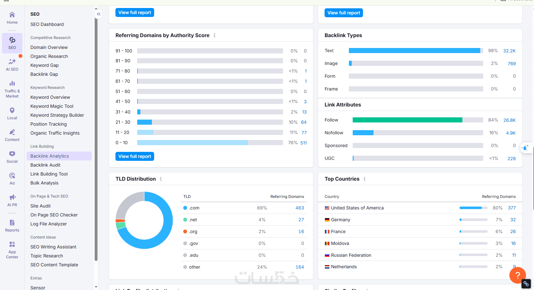The image size is (534, 290).
Task: Open Bulk Analysis
Action: (44, 183)
